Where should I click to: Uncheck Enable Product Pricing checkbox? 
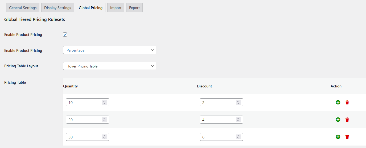click(x=65, y=35)
